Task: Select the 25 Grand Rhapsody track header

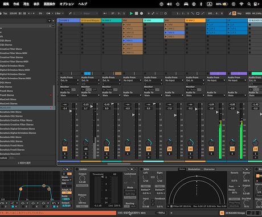Action: coord(91,21)
